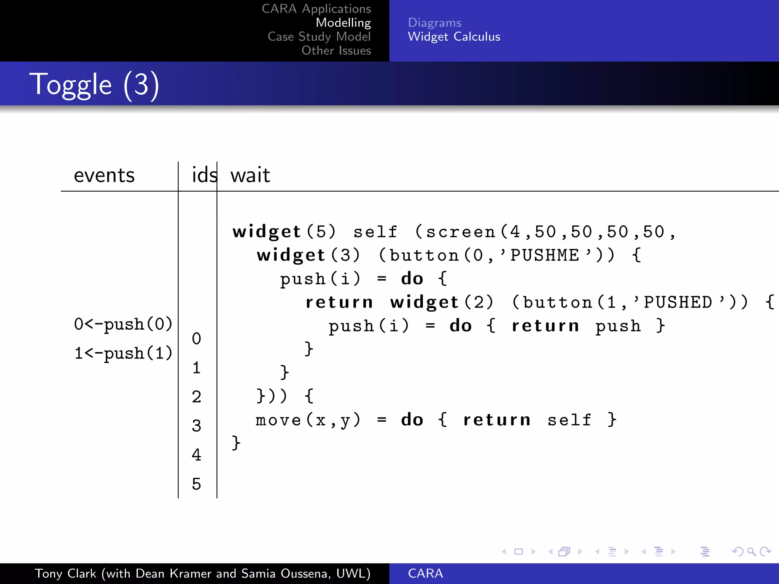Go to the previous slide arrow
Image resolution: width=779 pixels, height=584 pixels.
pos(504,551)
